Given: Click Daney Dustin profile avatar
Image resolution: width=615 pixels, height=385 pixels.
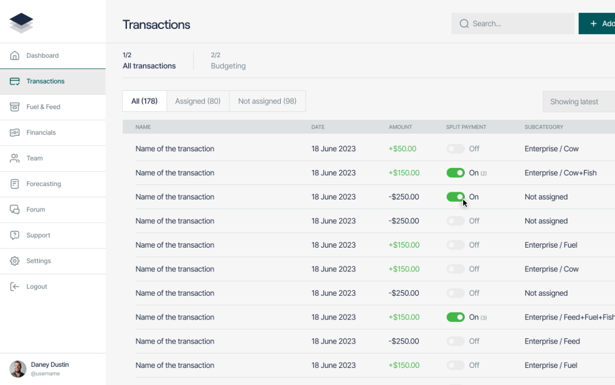Looking at the screenshot, I should pyautogui.click(x=18, y=369).
